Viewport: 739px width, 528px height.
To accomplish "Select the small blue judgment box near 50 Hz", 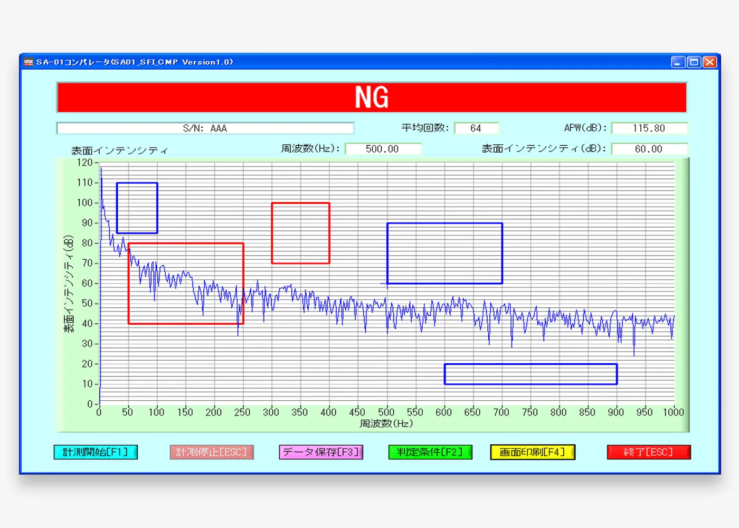I will click(137, 208).
